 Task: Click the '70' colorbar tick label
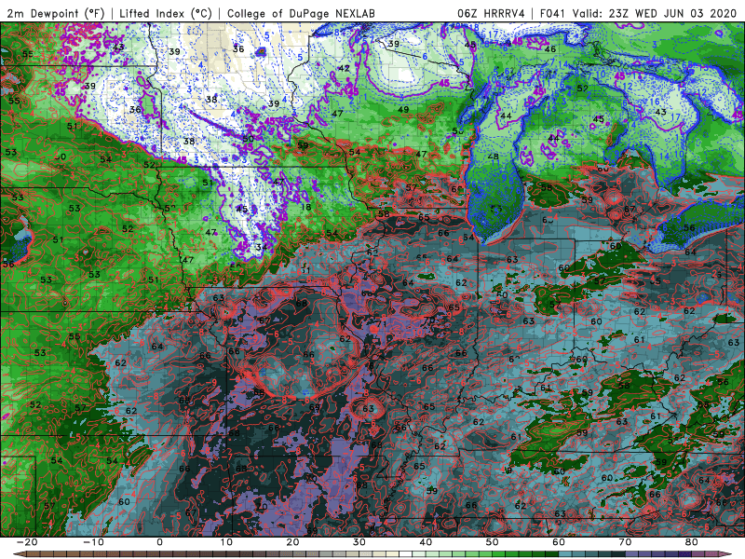625,542
